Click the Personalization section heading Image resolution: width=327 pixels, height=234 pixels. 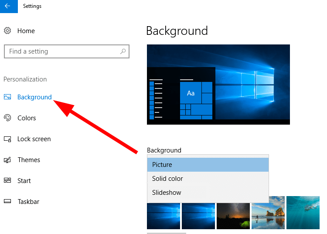click(25, 79)
